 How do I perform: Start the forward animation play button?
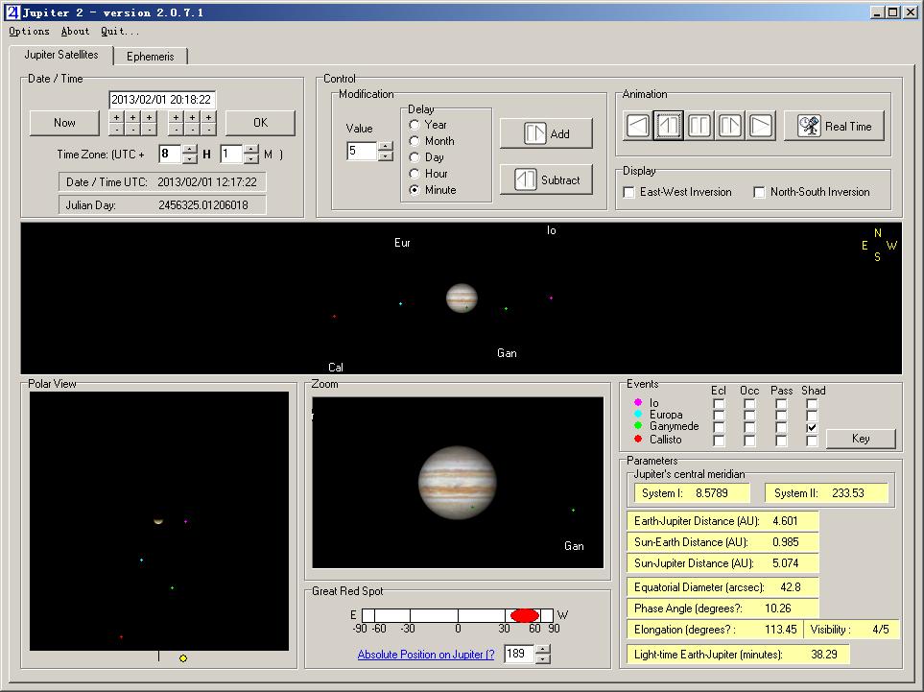click(761, 125)
